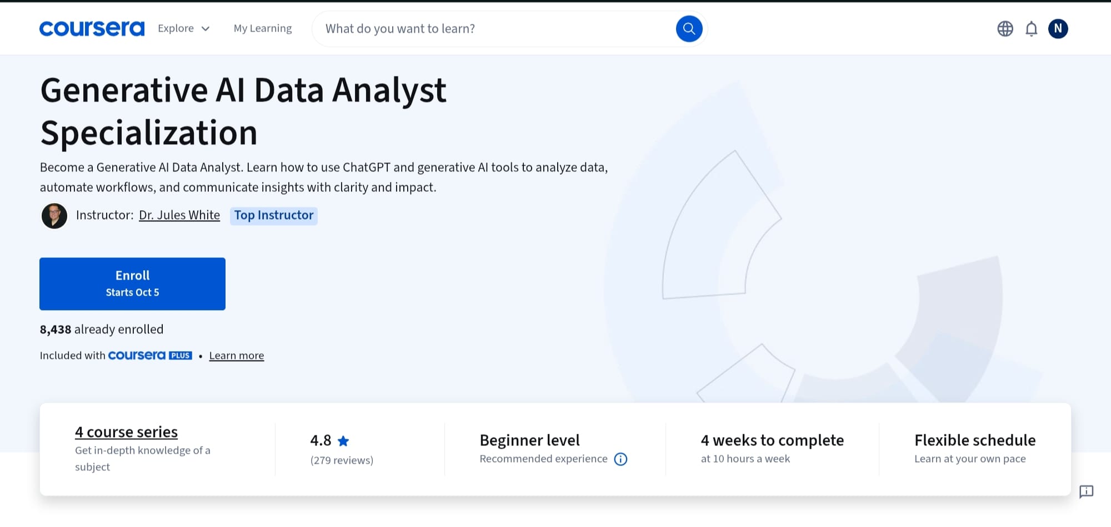This screenshot has width=1111, height=527.
Task: Expand the Explore dropdown
Action: 183,28
